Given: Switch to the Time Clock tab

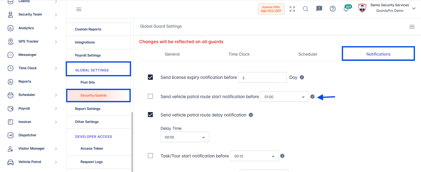Looking at the screenshot, I should pos(239,54).
